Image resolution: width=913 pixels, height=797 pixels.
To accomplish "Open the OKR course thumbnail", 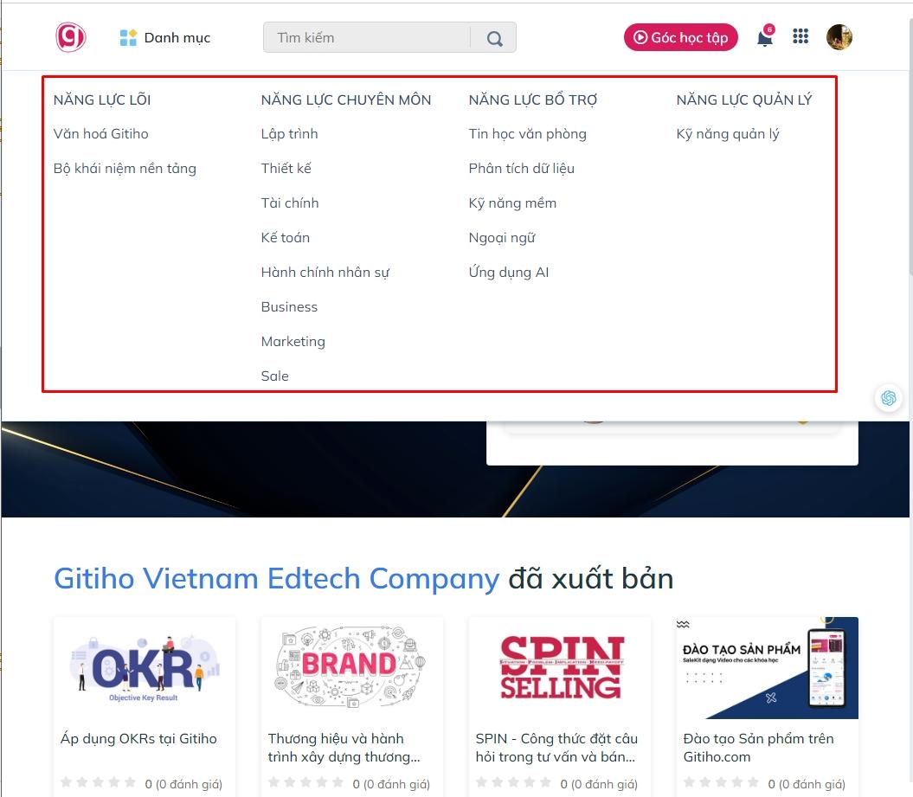I will click(145, 668).
